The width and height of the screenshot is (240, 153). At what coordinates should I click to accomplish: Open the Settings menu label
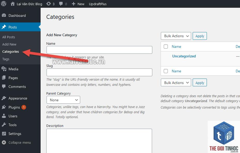click(15, 134)
